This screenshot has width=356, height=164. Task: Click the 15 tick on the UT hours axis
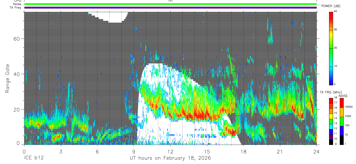point(207,152)
